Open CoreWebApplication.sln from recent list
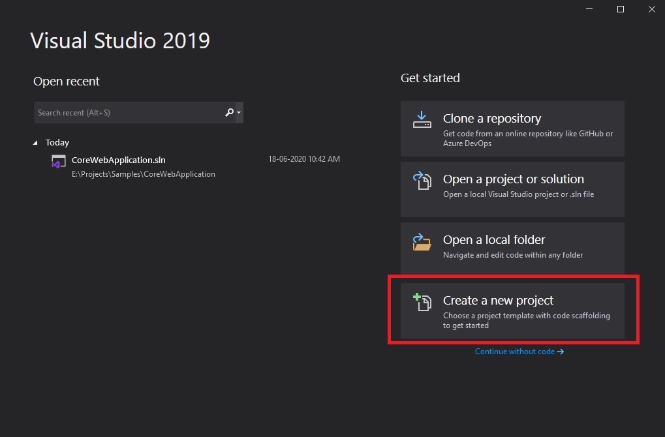Image resolution: width=665 pixels, height=437 pixels. click(195, 166)
